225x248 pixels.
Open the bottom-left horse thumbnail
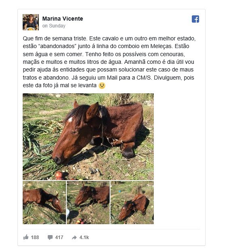coord(44,202)
